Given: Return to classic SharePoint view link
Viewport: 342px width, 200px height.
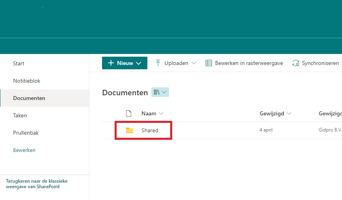Looking at the screenshot, I should point(37,184).
